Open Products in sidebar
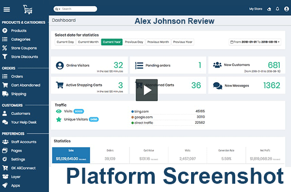 19,31
